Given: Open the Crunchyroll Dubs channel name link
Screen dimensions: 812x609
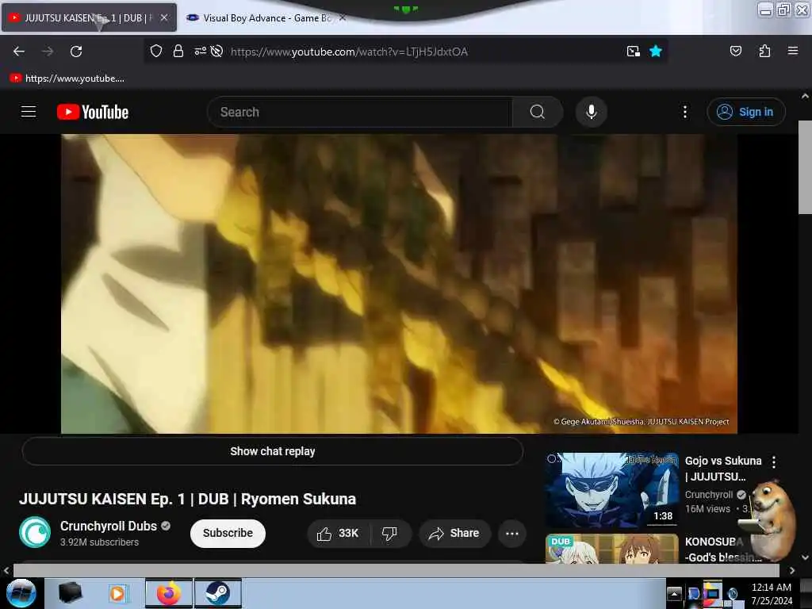Looking at the screenshot, I should [108, 526].
